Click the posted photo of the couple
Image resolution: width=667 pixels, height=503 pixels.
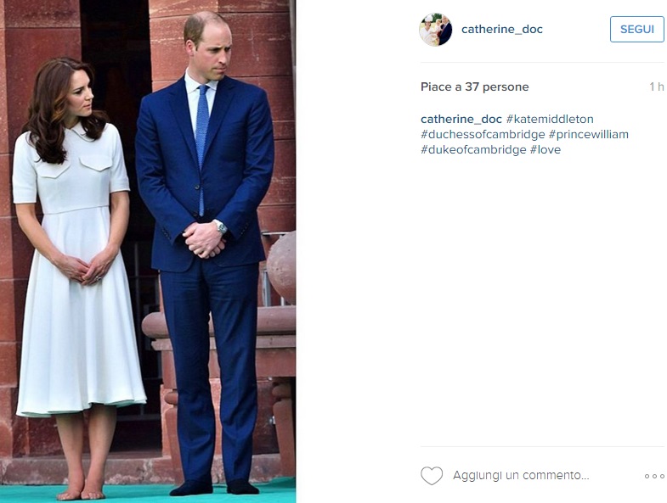pos(148,251)
